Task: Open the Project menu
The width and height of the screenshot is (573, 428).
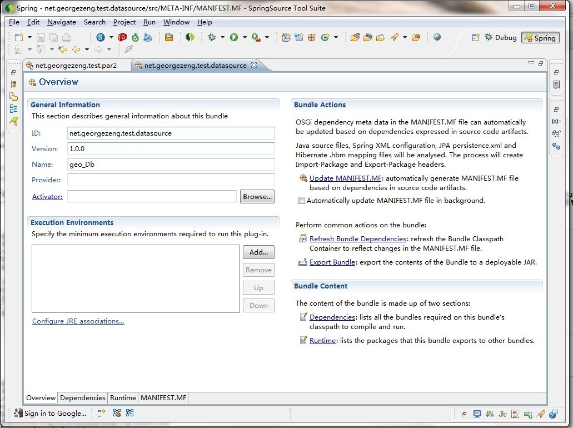Action: pyautogui.click(x=124, y=22)
